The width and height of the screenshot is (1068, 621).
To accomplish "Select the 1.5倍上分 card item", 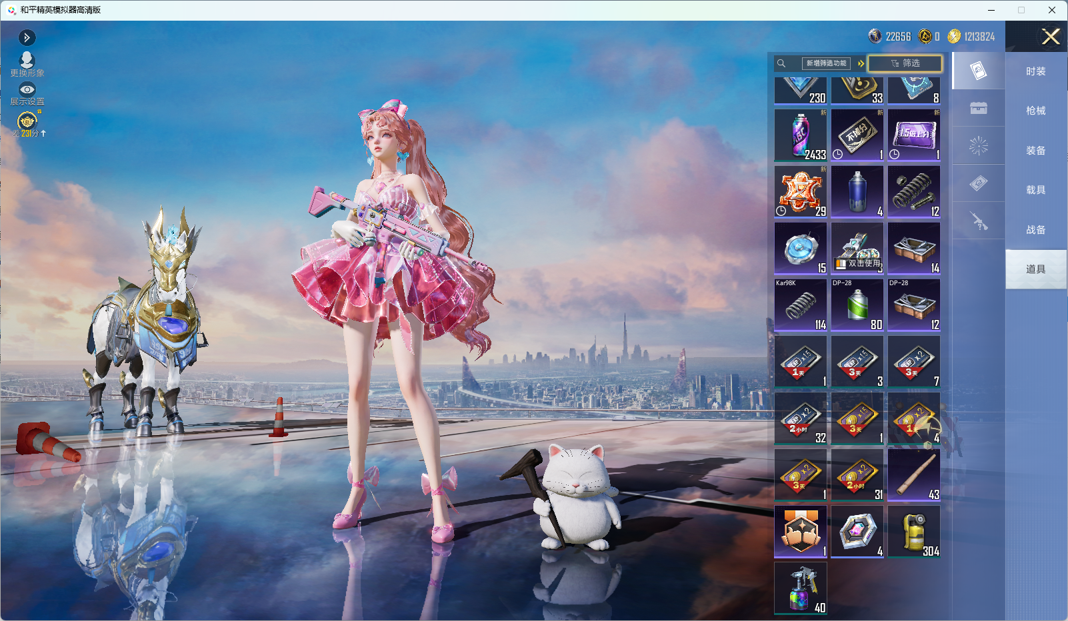I will tap(914, 135).
